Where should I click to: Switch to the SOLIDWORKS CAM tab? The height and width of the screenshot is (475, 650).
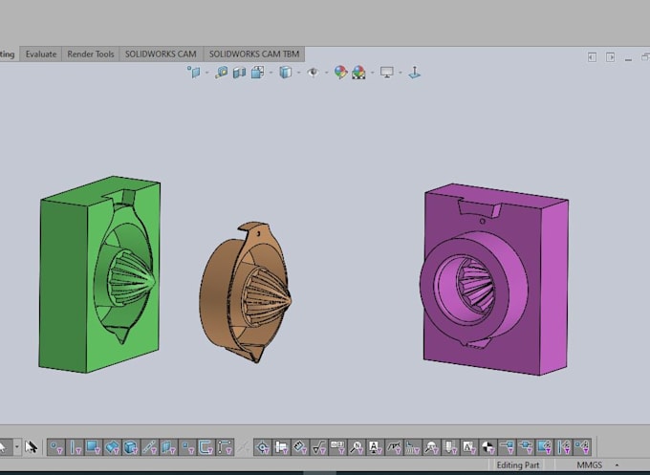(161, 54)
